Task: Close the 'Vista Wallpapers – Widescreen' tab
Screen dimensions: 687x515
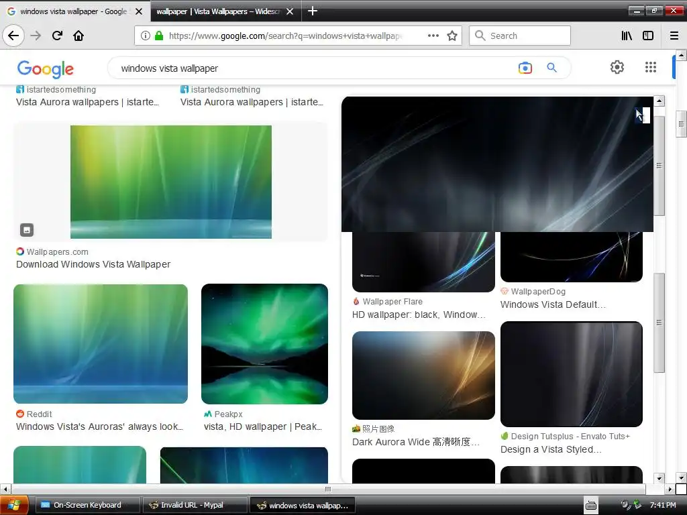Action: [x=290, y=11]
